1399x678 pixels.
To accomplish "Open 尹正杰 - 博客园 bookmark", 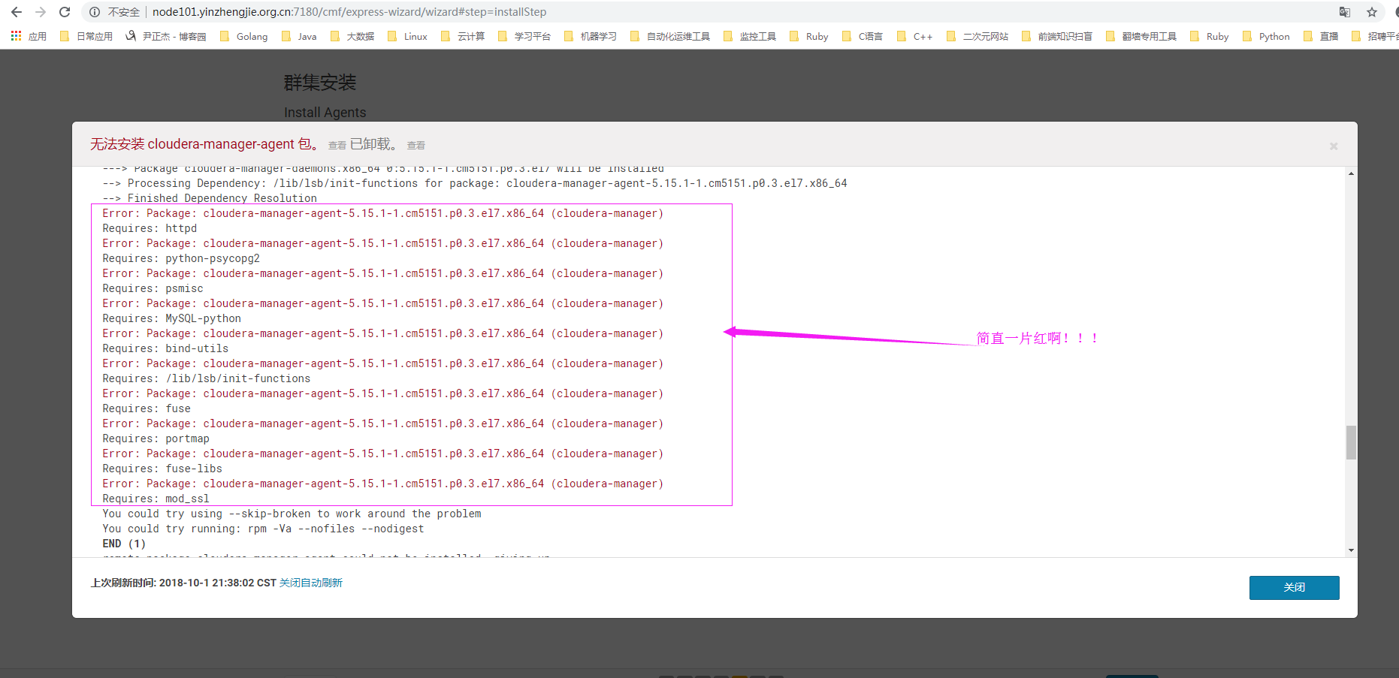I will tap(165, 36).
